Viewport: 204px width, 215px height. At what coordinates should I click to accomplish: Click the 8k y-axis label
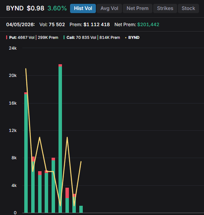14,158
